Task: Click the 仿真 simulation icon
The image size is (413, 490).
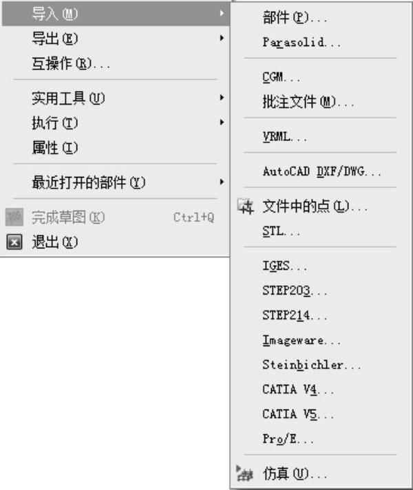Action: [245, 474]
